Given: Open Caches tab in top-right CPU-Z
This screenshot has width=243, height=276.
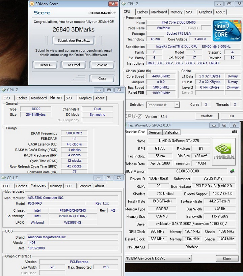Looking at the screenshot, I should click(x=142, y=12).
